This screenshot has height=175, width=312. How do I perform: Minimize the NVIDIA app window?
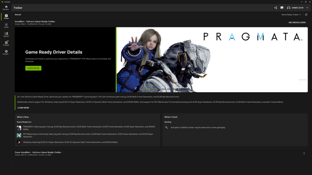pos(302,2)
